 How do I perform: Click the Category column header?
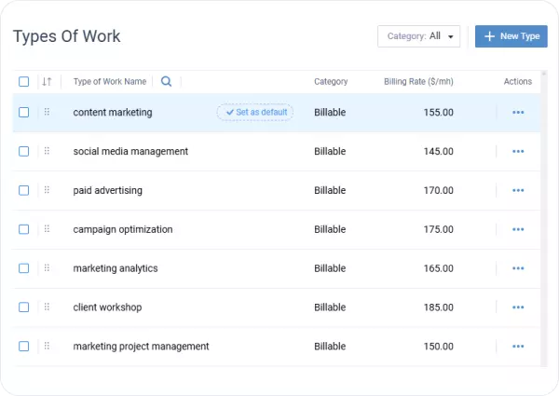331,82
